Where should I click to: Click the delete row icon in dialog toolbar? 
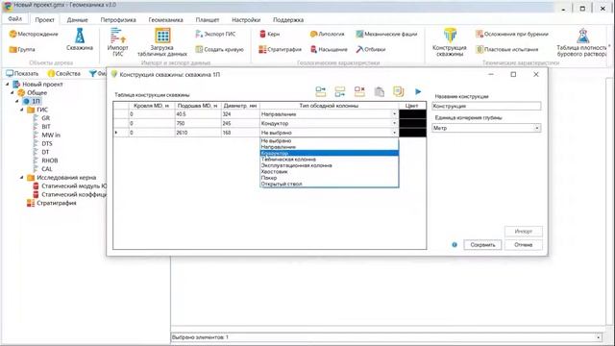359,92
